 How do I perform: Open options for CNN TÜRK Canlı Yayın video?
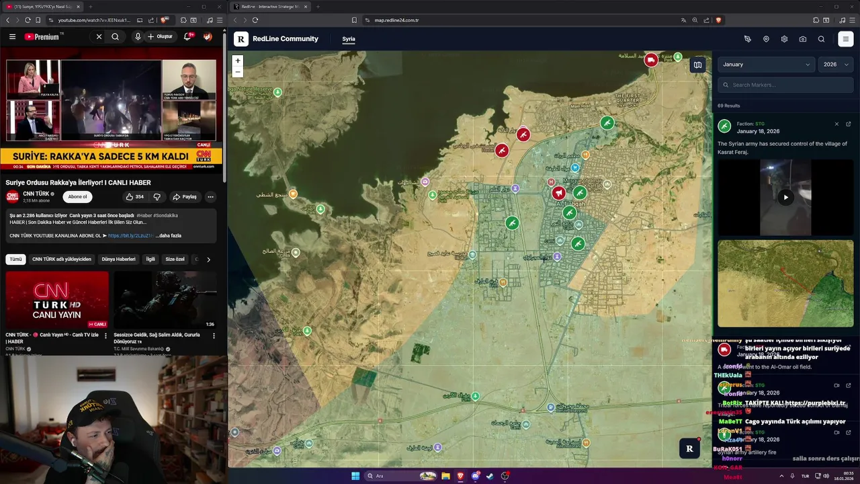click(105, 335)
